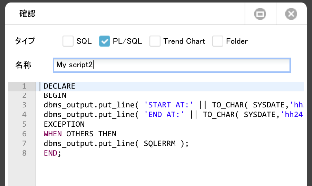The image size is (312, 186).
Task: Click the 'START AT:' string literal
Action: [169, 105]
